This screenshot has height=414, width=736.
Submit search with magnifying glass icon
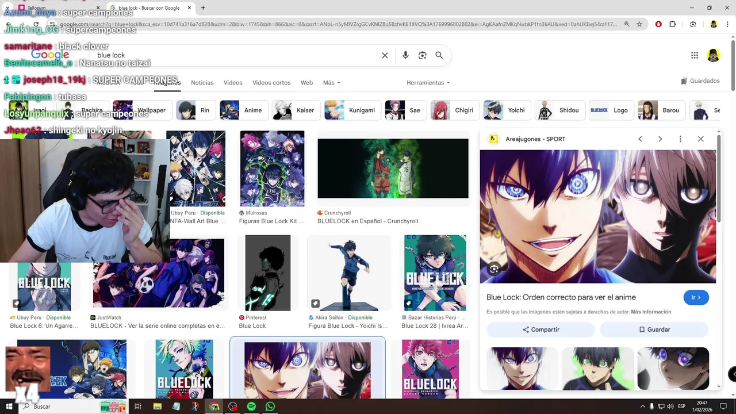[439, 55]
